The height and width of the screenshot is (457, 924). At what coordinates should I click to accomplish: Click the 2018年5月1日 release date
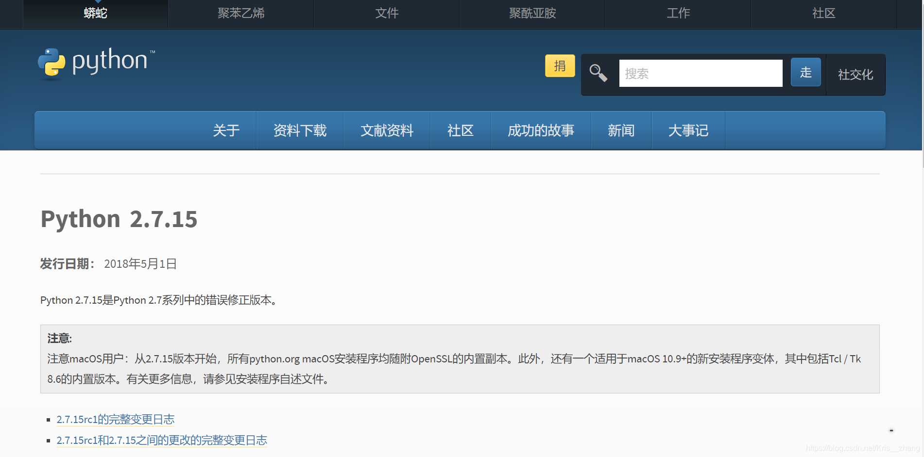pyautogui.click(x=140, y=264)
